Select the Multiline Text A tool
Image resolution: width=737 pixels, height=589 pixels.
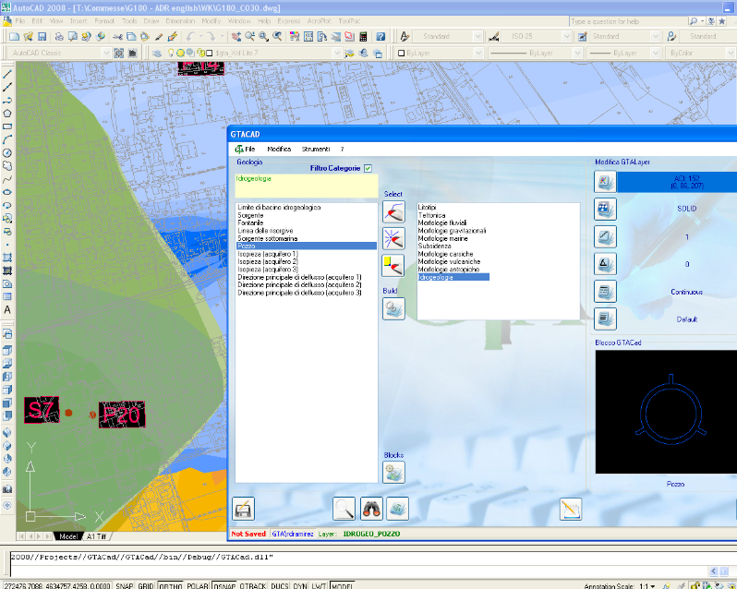tap(7, 310)
